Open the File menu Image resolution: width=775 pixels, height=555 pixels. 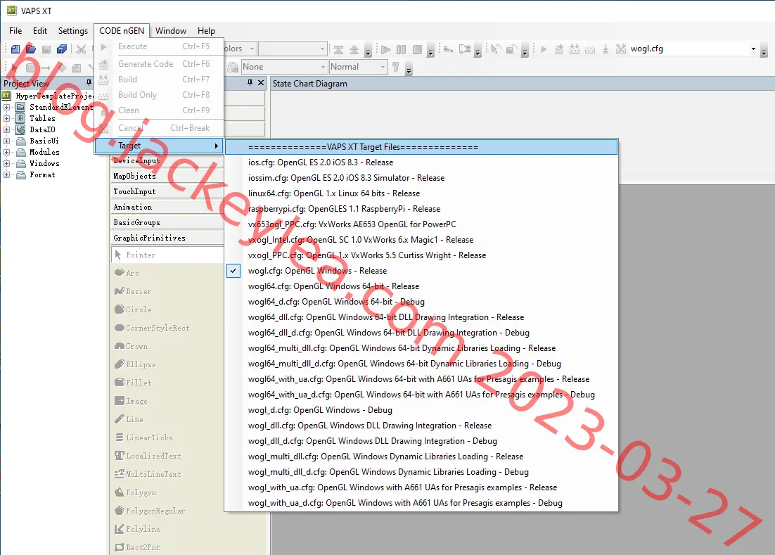click(x=15, y=31)
